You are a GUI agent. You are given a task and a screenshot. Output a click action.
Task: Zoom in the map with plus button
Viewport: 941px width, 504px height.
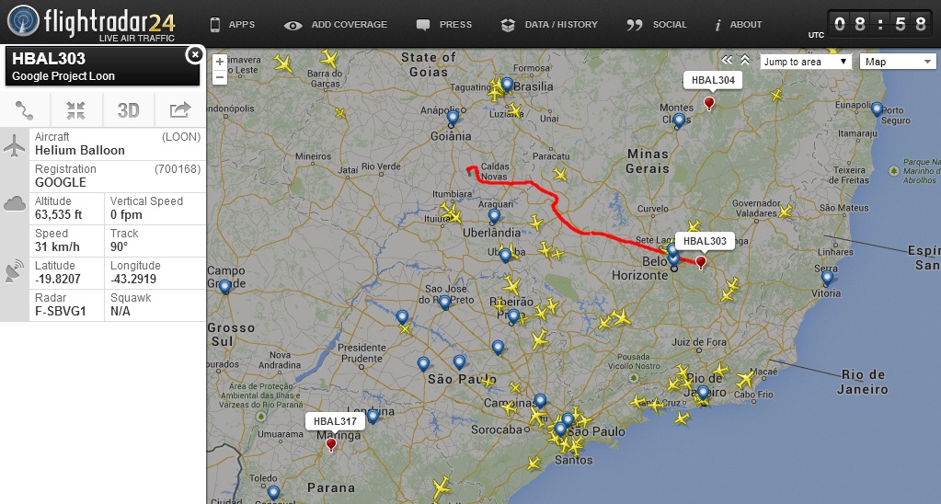(220, 62)
